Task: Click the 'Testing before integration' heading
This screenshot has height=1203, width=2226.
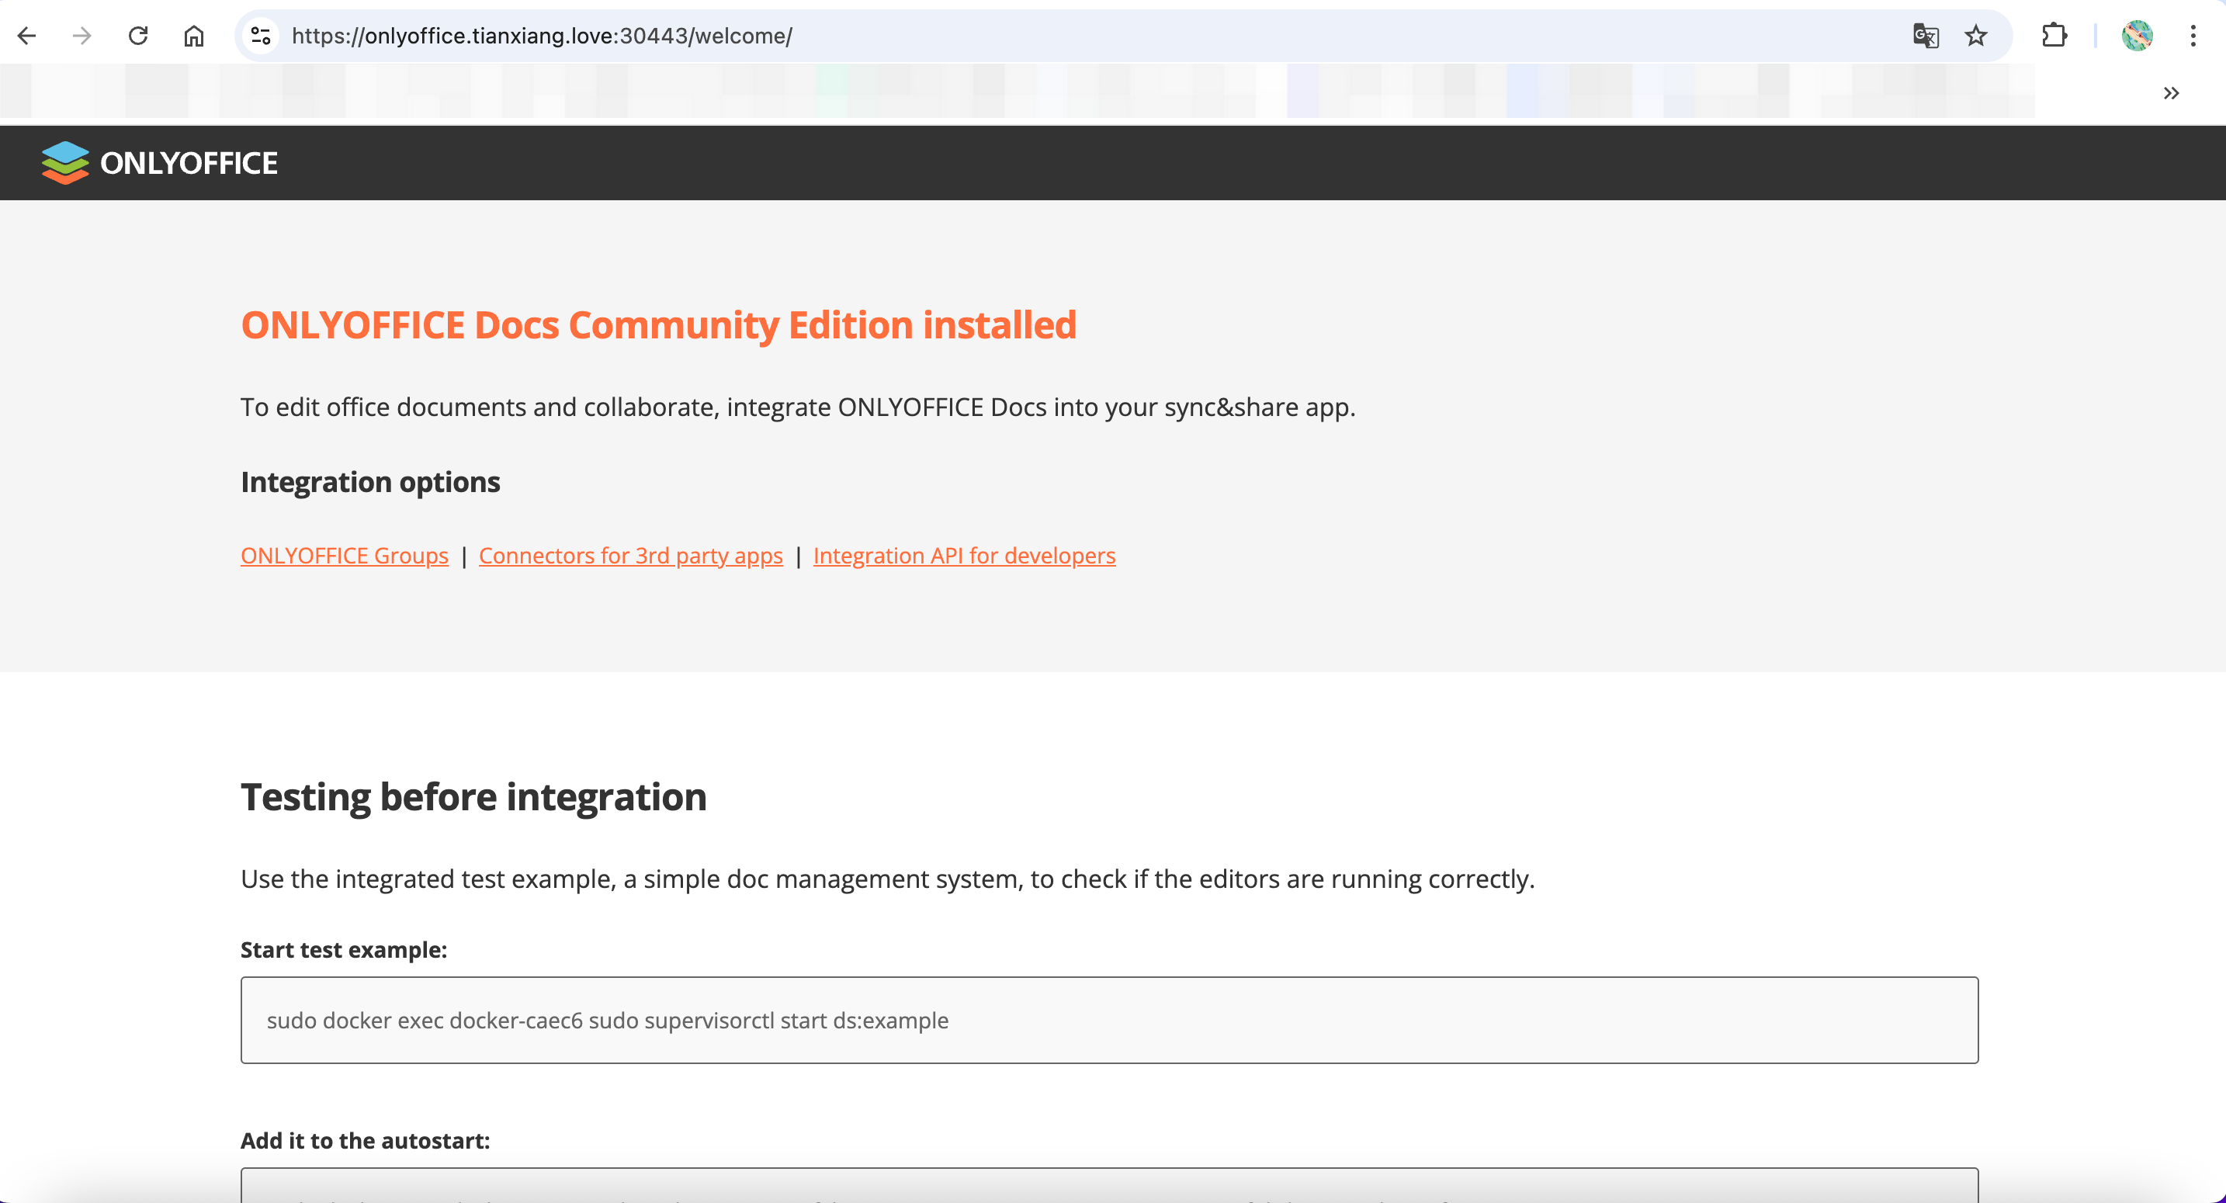Action: 473,796
